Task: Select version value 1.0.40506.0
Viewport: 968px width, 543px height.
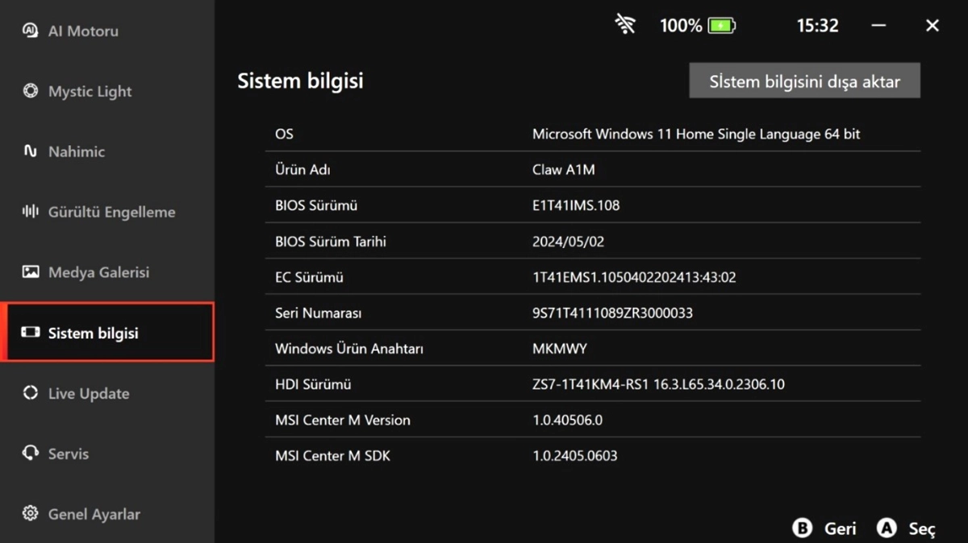Action: tap(567, 420)
